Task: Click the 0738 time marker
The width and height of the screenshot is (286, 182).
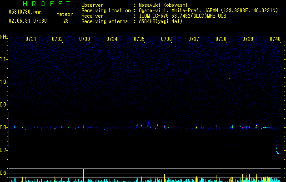Action: (x=221, y=39)
